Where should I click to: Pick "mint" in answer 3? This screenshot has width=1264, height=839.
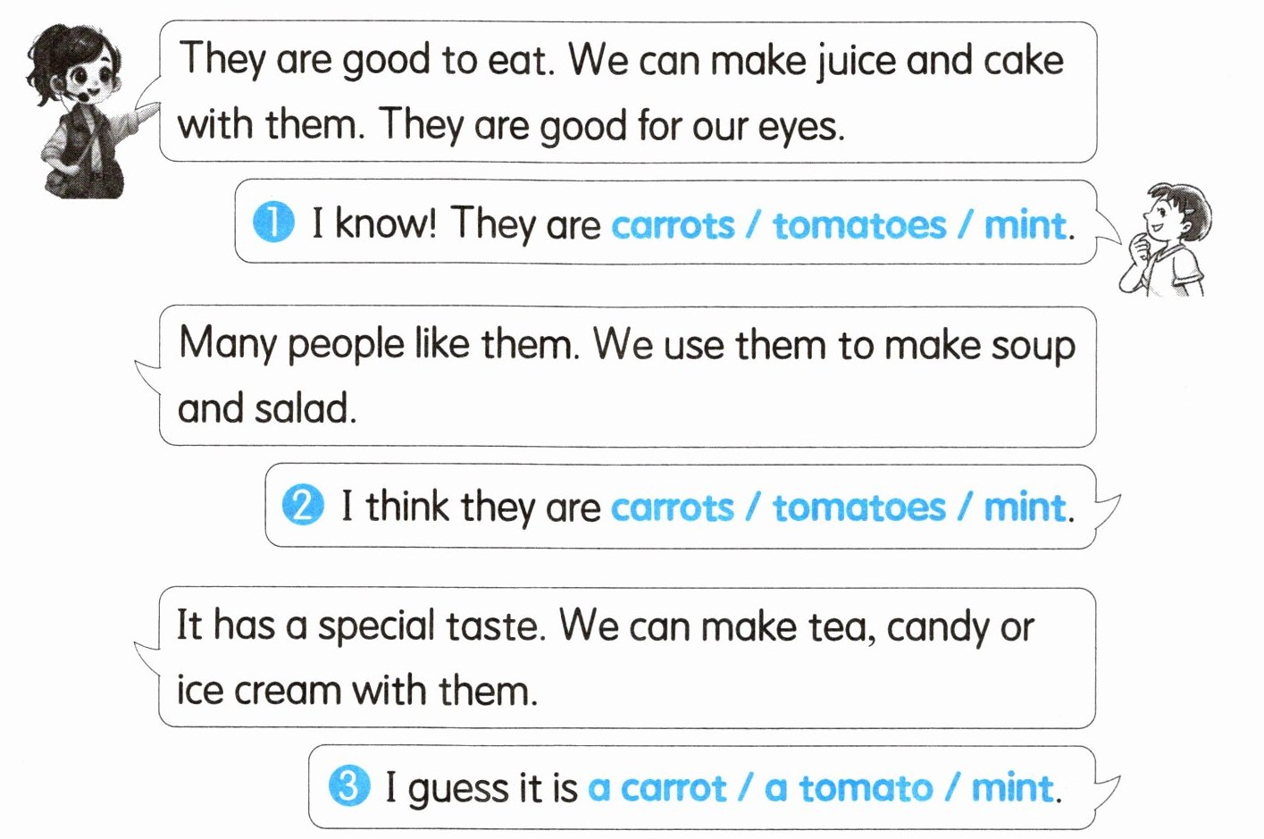[1011, 788]
